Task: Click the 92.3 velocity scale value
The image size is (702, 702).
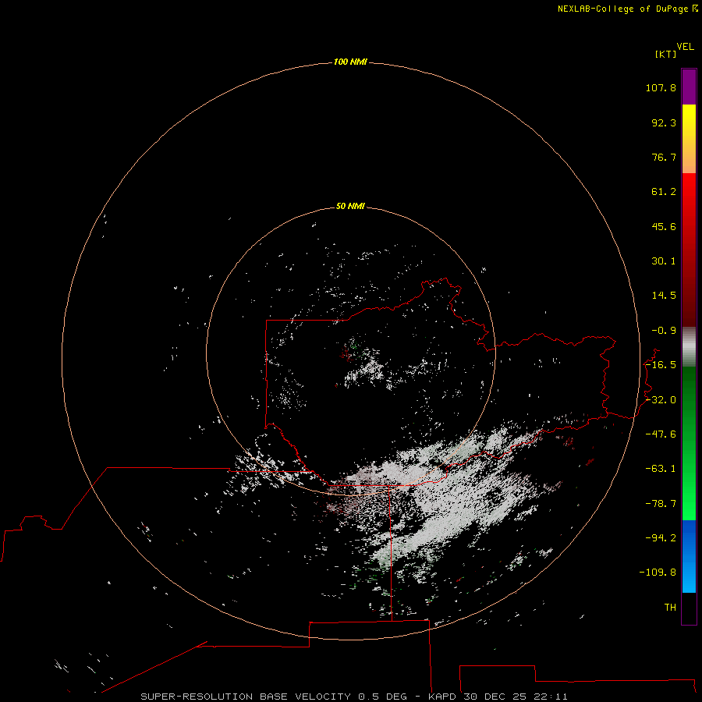Action: pos(664,122)
